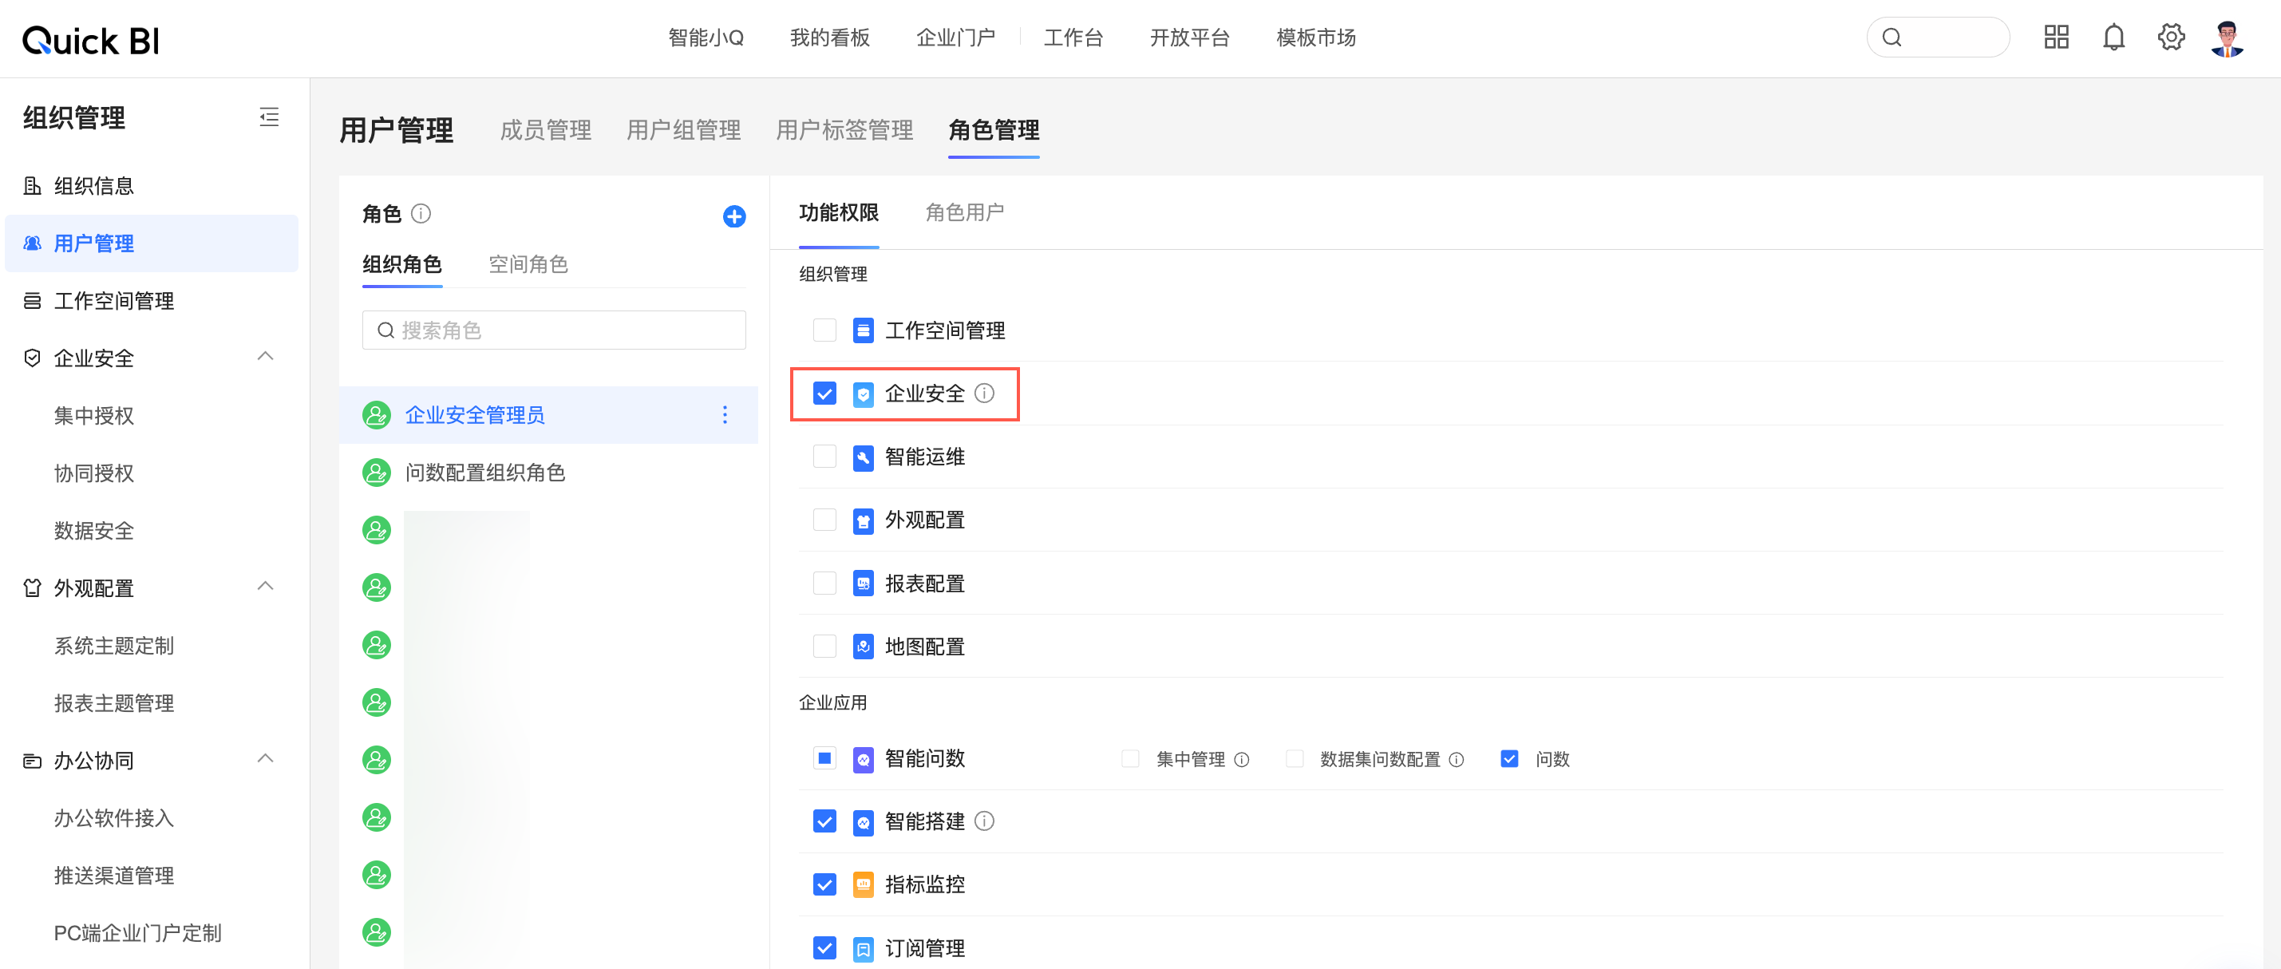Go to 工作空间管理 in sidebar
Viewport: 2281px width, 969px height.
(x=152, y=300)
